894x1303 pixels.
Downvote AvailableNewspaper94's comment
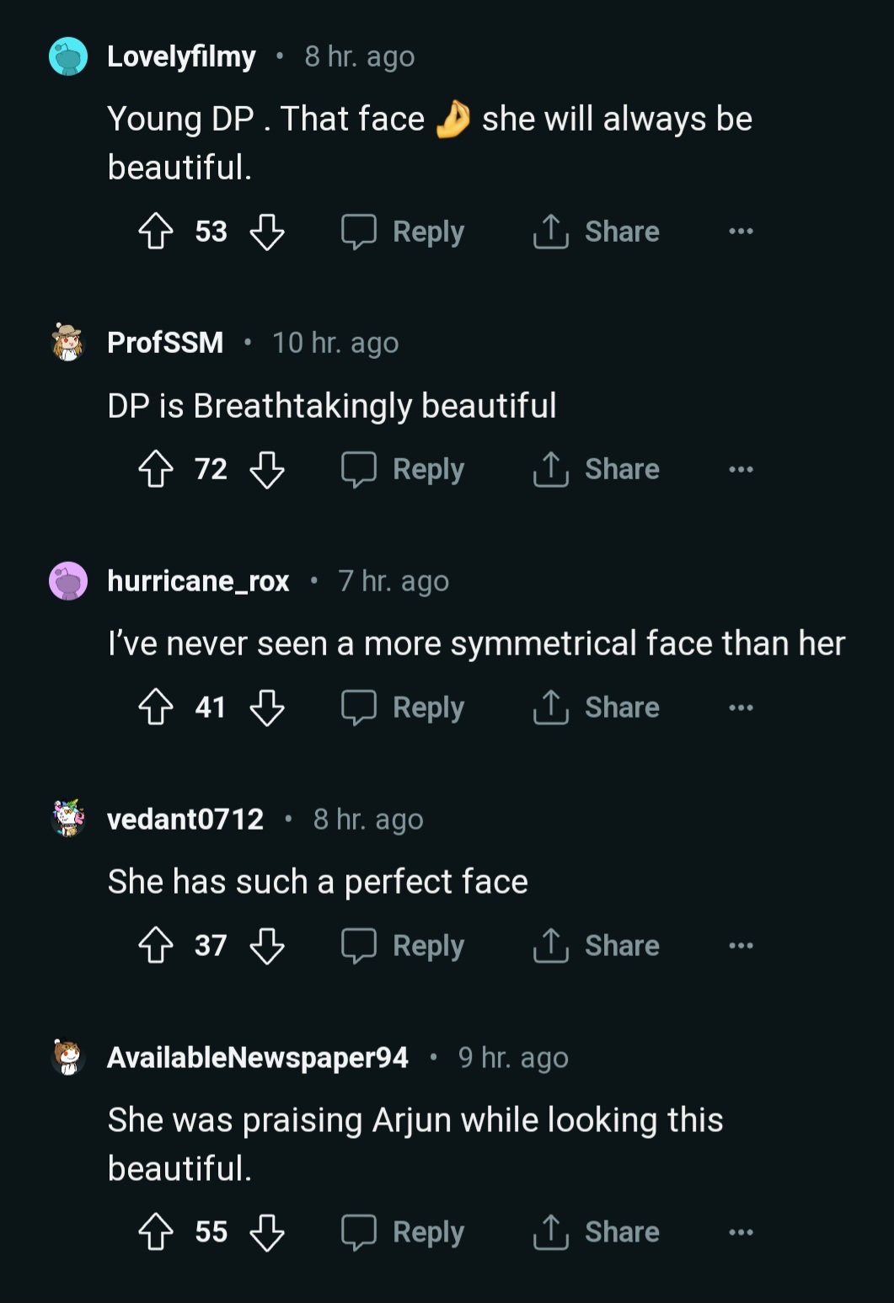[x=267, y=1231]
